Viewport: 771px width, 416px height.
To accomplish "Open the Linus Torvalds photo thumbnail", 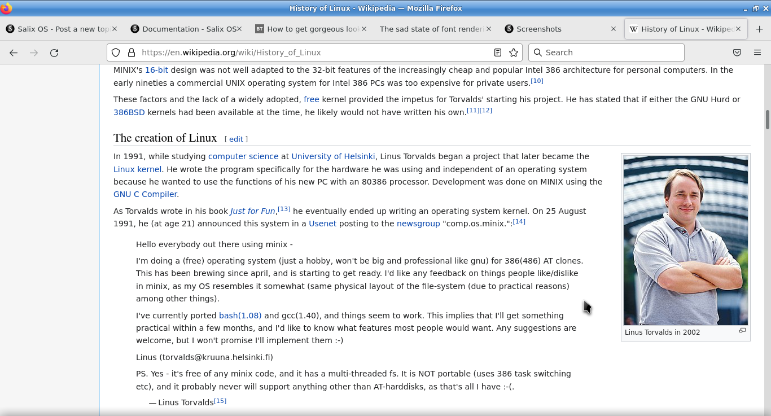I will [x=686, y=240].
